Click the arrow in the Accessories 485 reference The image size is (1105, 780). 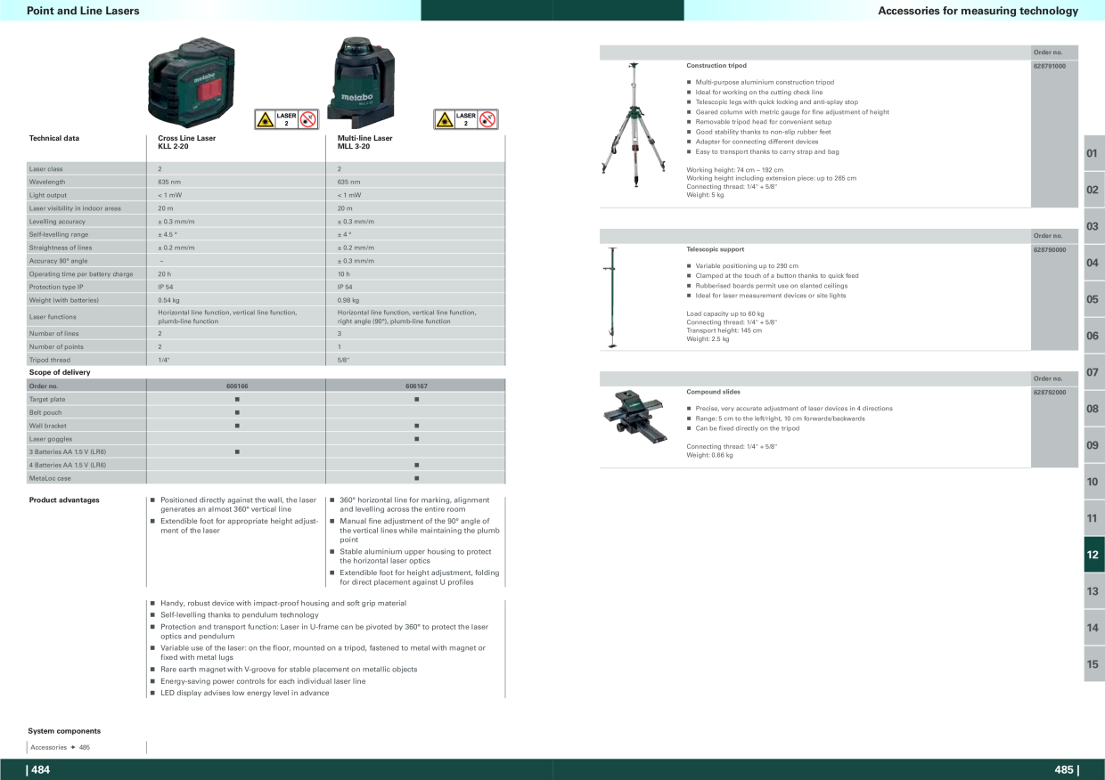tap(74, 747)
